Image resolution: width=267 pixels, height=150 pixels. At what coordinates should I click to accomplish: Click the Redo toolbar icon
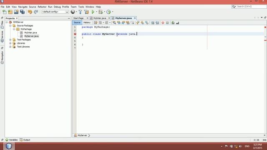pyautogui.click(x=36, y=12)
